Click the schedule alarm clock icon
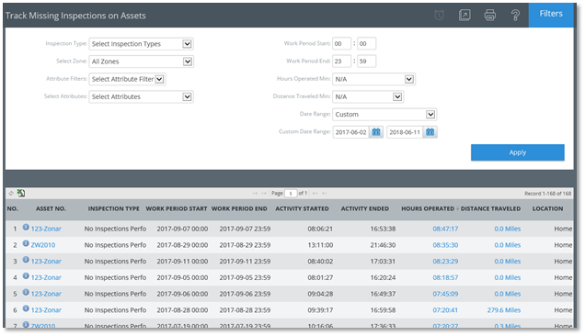 coord(439,15)
